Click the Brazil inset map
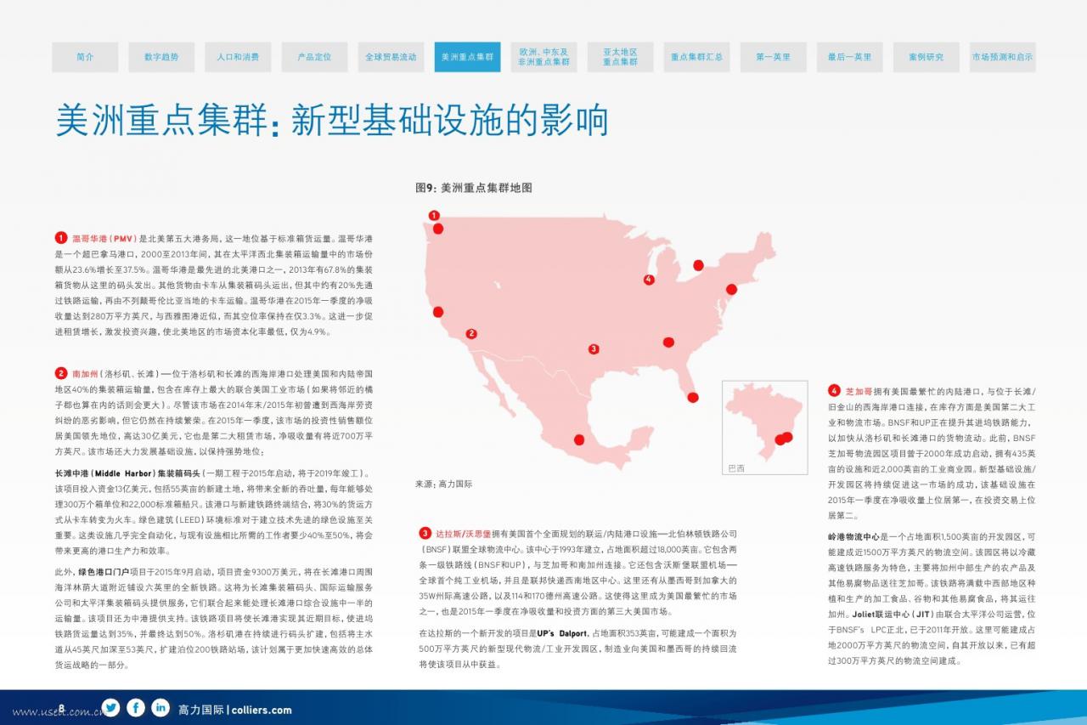Screen dimensions: 1087x725 coord(764,428)
